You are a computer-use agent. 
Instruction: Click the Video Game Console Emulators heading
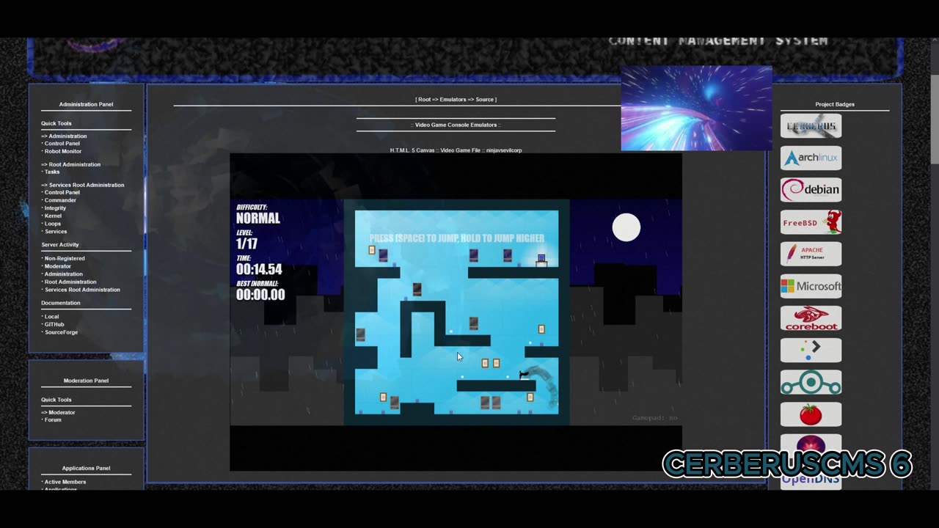456,125
